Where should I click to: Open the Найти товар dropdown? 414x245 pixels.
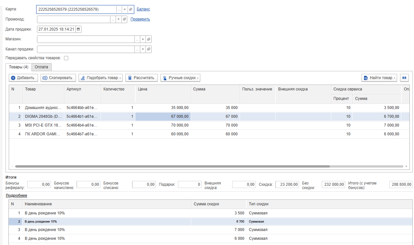pos(379,78)
